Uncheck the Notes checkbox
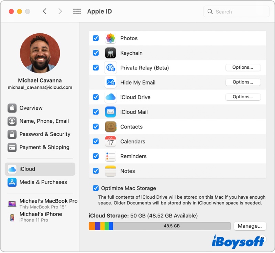The width and height of the screenshot is (275, 253). [96, 170]
